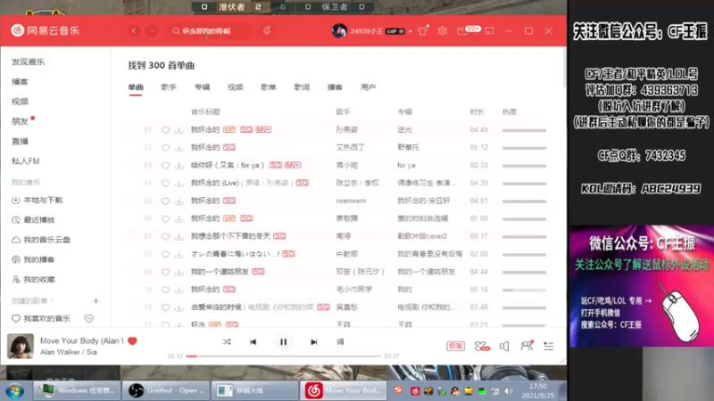Collapse the 创建的歌单 section
The image size is (714, 401).
(x=32, y=300)
